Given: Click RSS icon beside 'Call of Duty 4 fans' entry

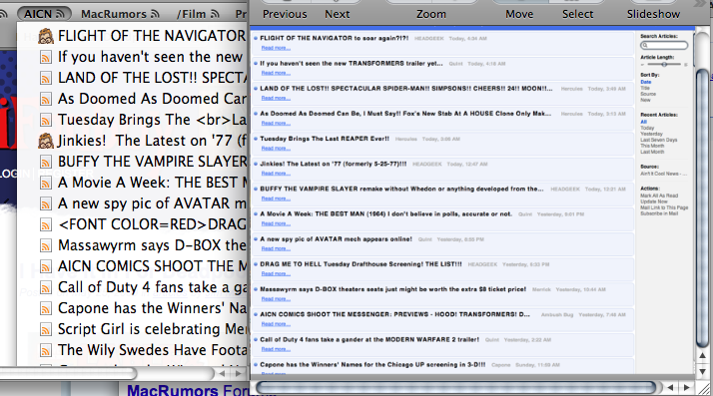Looking at the screenshot, I should [46, 287].
